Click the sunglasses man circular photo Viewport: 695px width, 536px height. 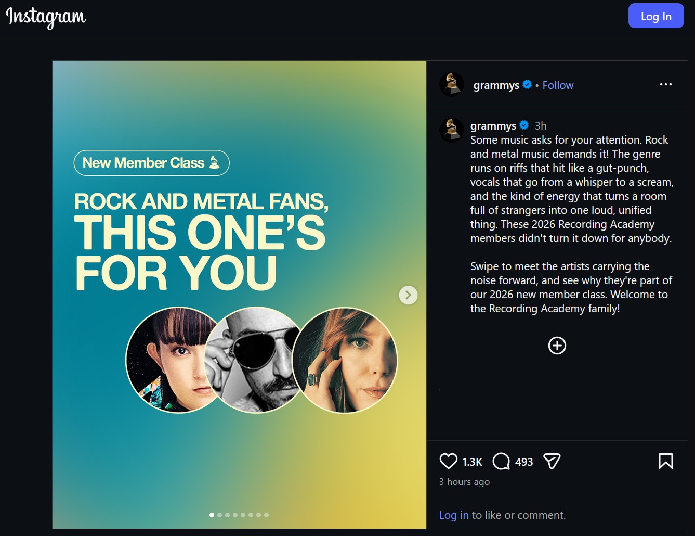click(x=255, y=360)
